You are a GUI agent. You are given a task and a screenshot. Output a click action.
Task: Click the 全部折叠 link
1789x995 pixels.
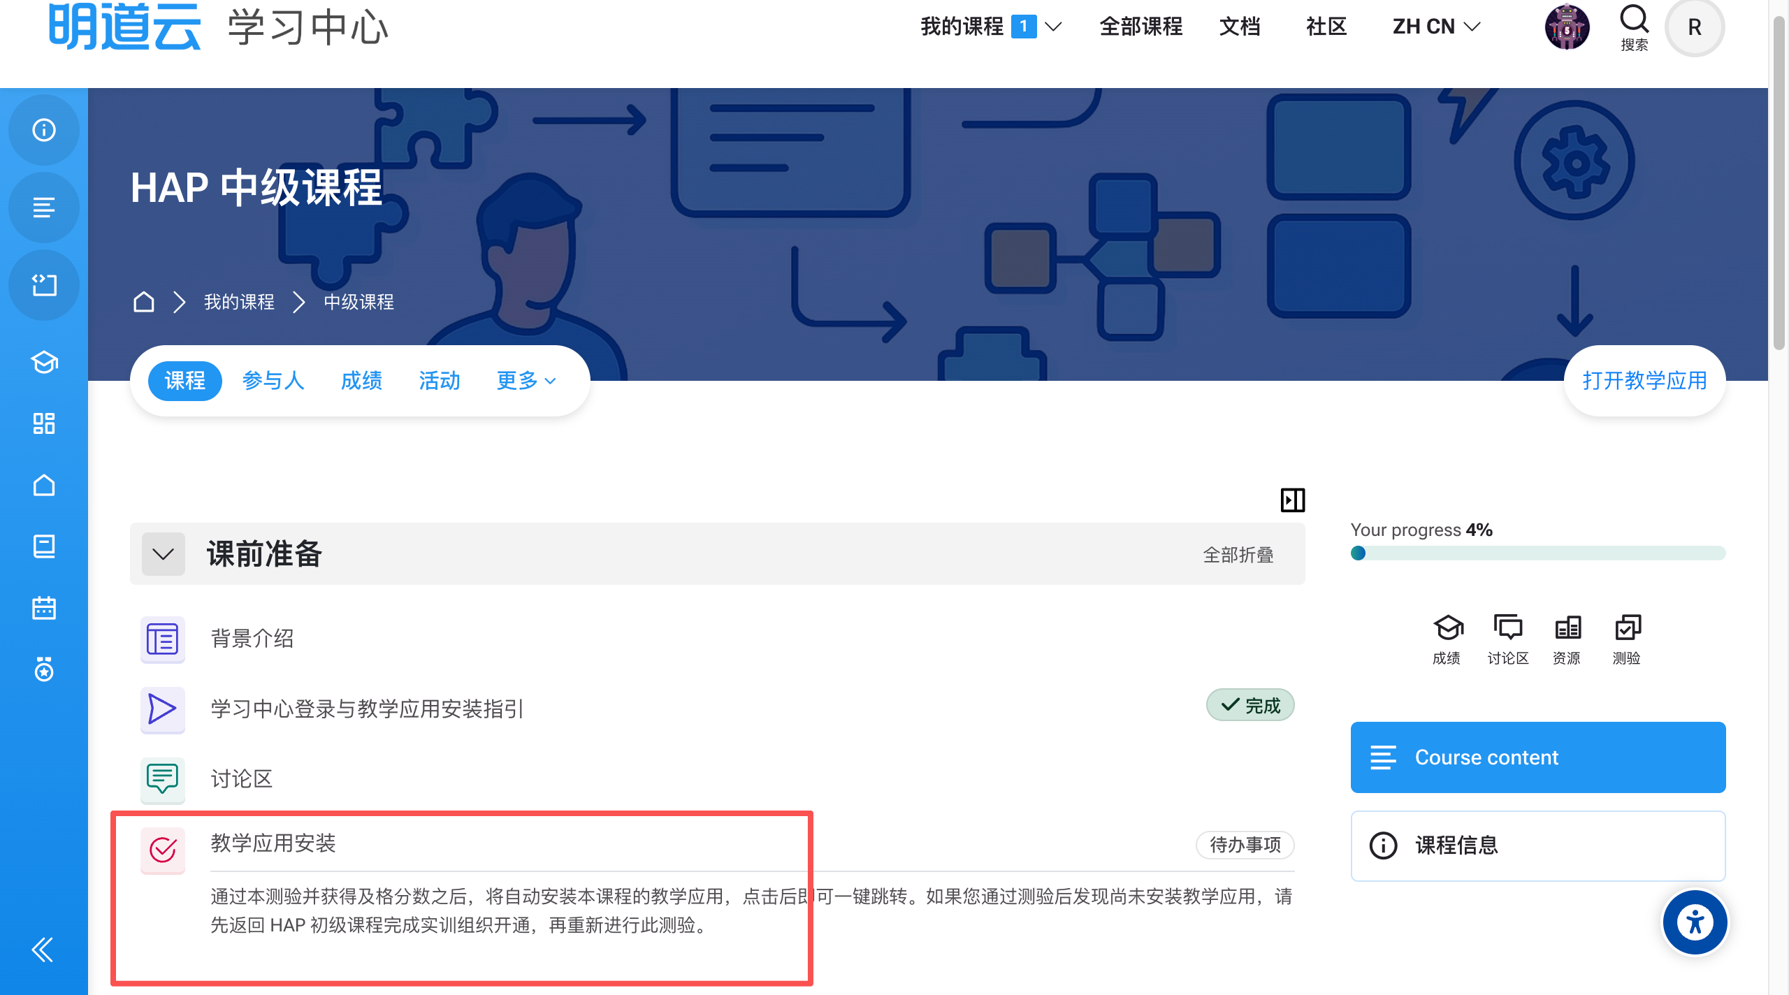(x=1238, y=555)
